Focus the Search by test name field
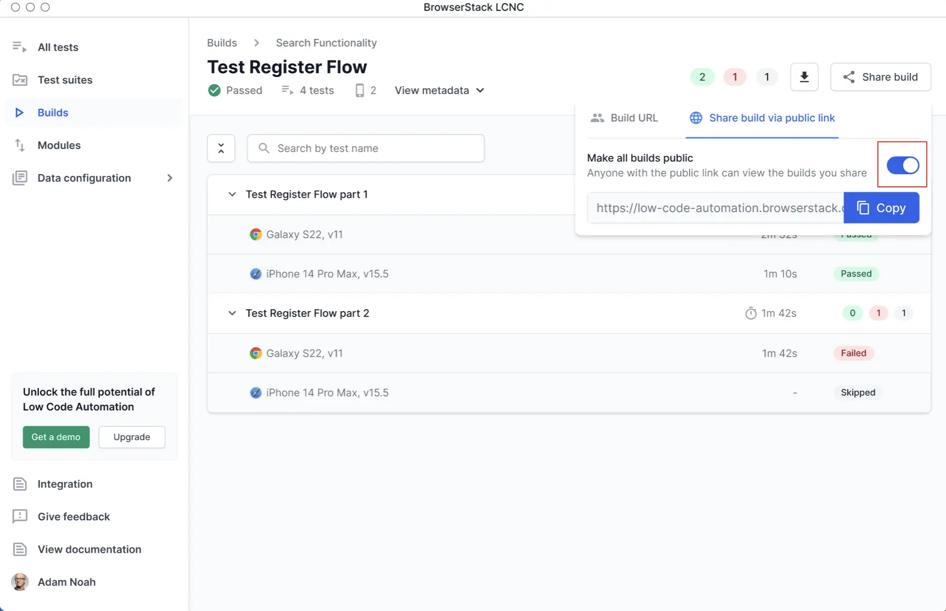946x611 pixels. click(x=365, y=148)
